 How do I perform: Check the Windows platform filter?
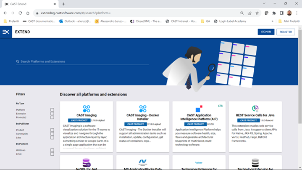(52, 150)
